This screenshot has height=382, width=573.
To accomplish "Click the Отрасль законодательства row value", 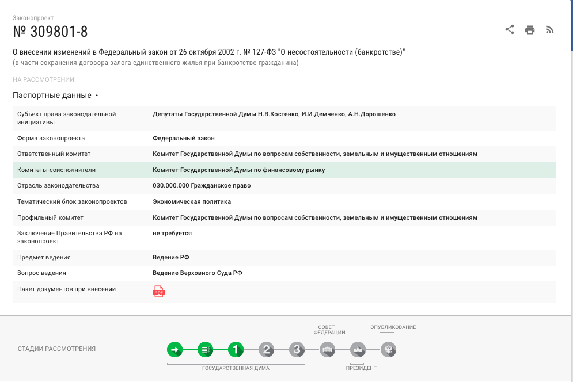I will (x=202, y=185).
